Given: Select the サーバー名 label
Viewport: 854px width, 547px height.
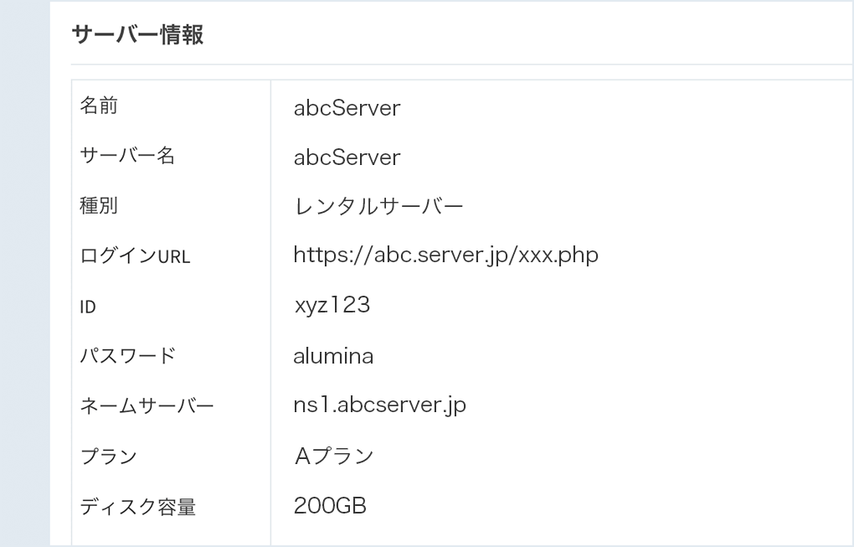Looking at the screenshot, I should 127,155.
